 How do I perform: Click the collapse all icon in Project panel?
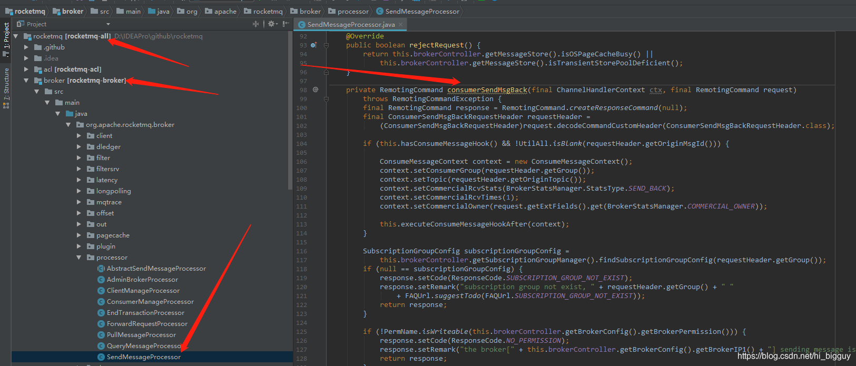pos(256,24)
